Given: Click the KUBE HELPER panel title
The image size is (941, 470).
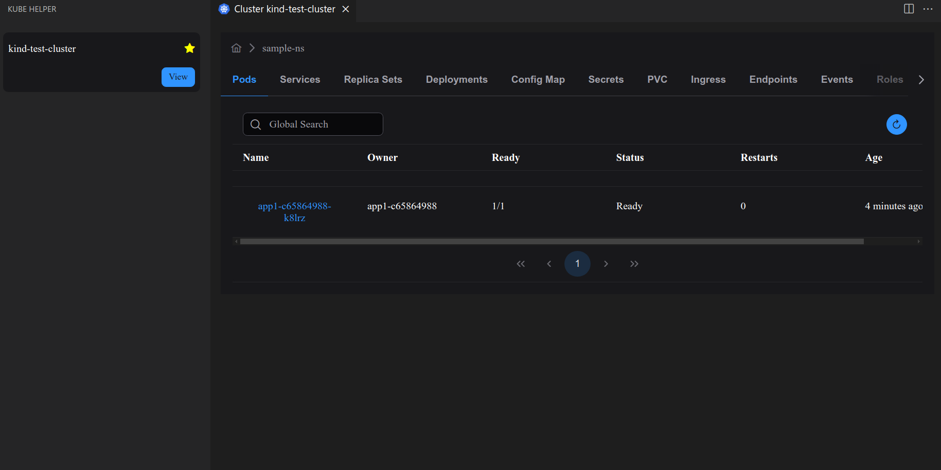Looking at the screenshot, I should 32,9.
